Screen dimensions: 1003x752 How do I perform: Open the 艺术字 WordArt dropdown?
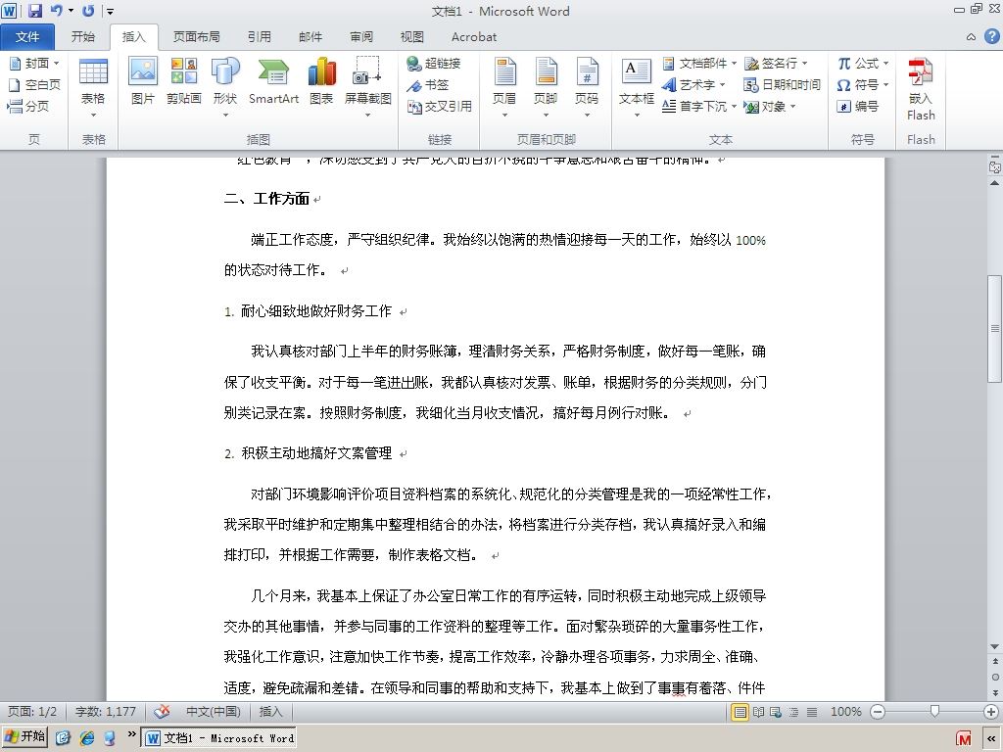[693, 84]
